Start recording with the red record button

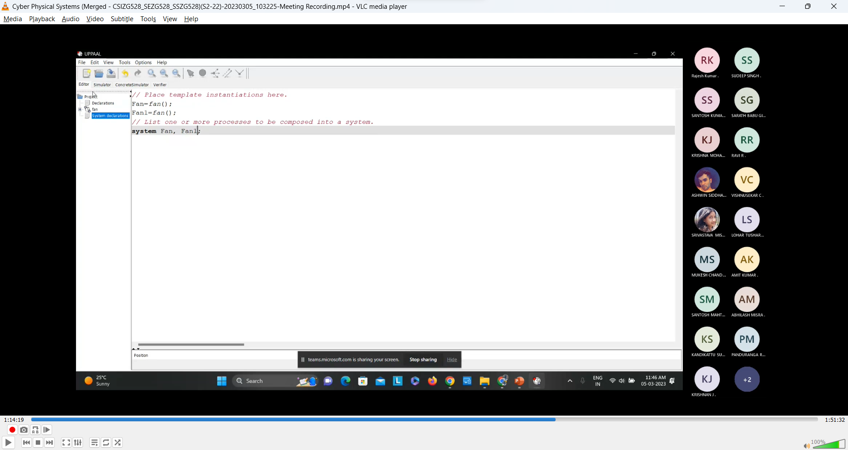coord(12,430)
